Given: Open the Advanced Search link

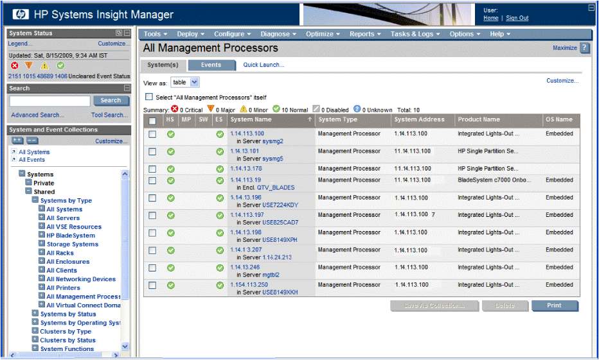Looking at the screenshot, I should click(37, 115).
